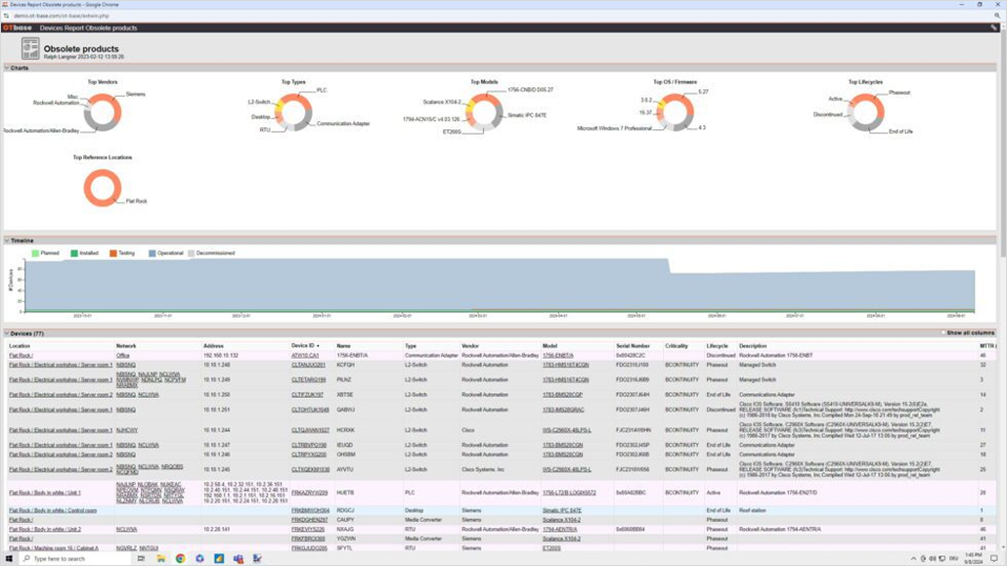Open Flat Rock / Machine room 16 / Cabinet A
1007x566 pixels.
click(54, 548)
